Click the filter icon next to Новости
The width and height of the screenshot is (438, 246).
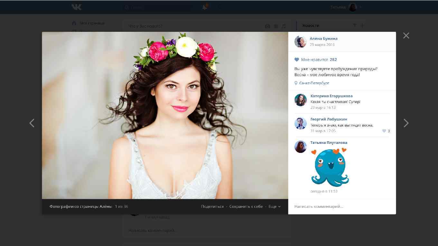(x=355, y=26)
